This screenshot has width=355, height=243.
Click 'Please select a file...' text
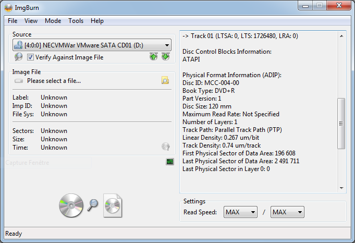pyautogui.click(x=54, y=81)
